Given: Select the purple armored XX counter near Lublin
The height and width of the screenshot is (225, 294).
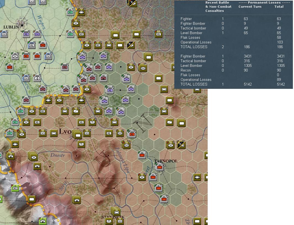Looking at the screenshot, I should 37,34.
